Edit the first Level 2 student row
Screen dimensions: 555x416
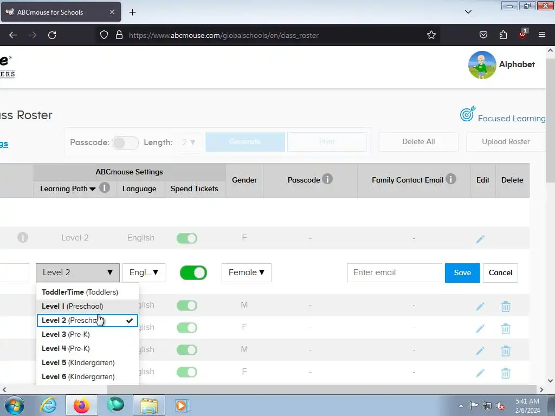[x=480, y=239]
